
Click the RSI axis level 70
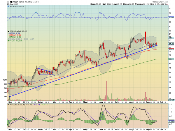(x=170, y=13)
